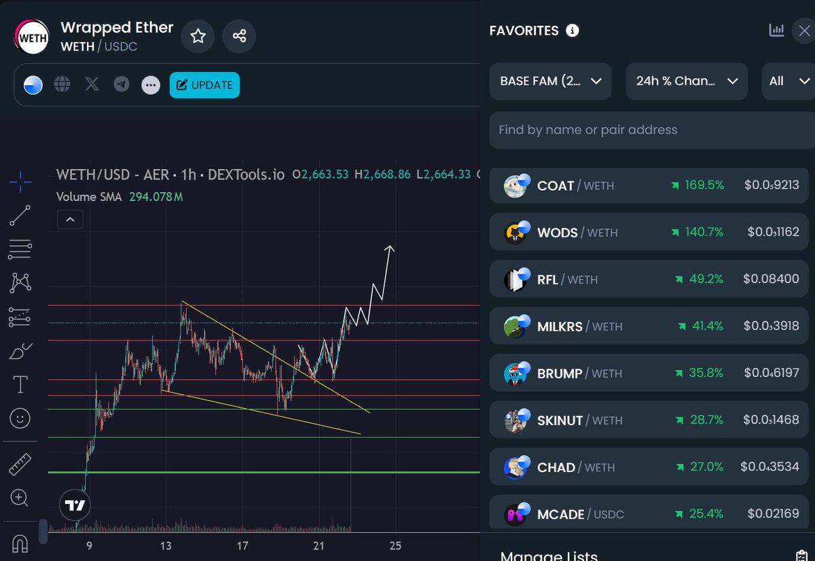Show more links with three-dot icon
This screenshot has height=561, width=815.
point(151,86)
